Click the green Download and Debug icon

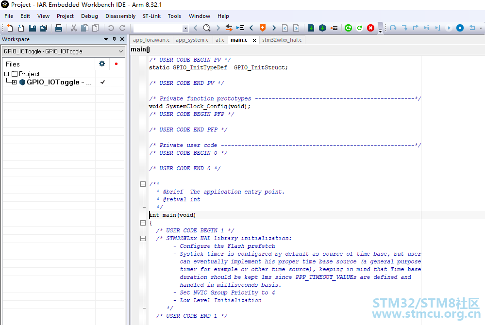311,28
